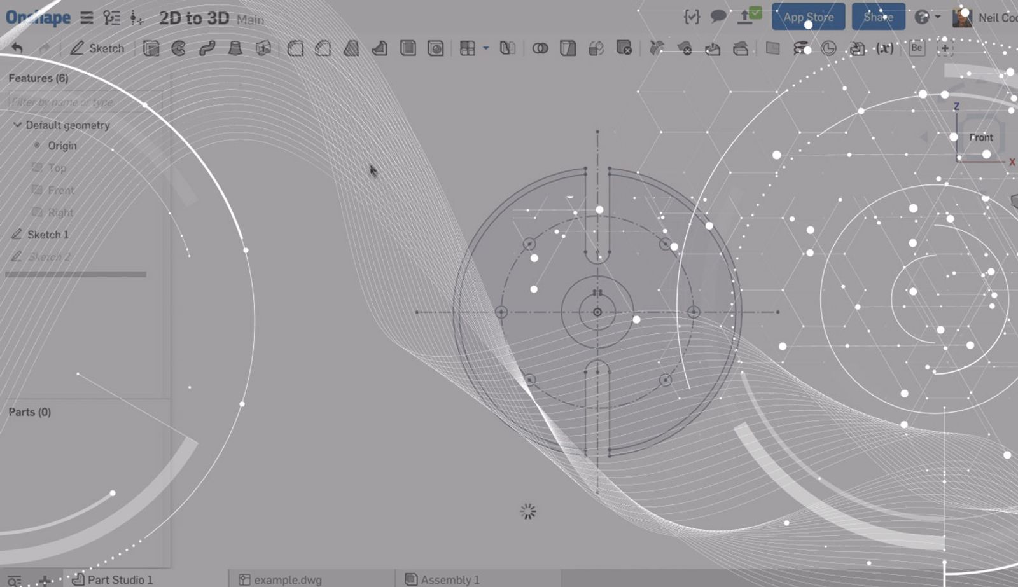
Task: Open the example.dwg tab
Action: pos(287,579)
